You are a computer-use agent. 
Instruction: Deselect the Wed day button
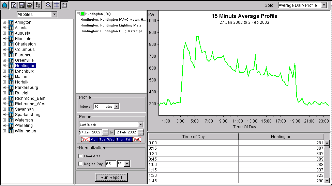pyautogui.click(x=111, y=139)
